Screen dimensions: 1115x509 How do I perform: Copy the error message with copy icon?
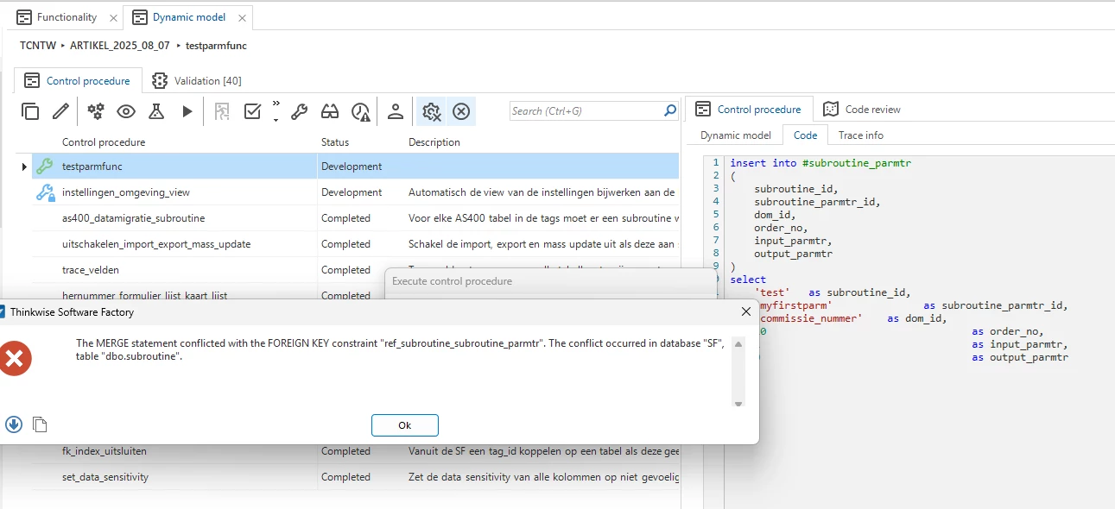[x=40, y=424]
